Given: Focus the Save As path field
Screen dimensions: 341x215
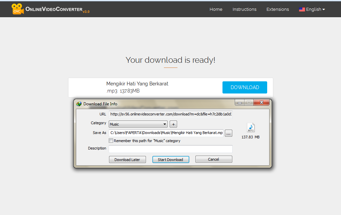Looking at the screenshot, I should [166, 133].
